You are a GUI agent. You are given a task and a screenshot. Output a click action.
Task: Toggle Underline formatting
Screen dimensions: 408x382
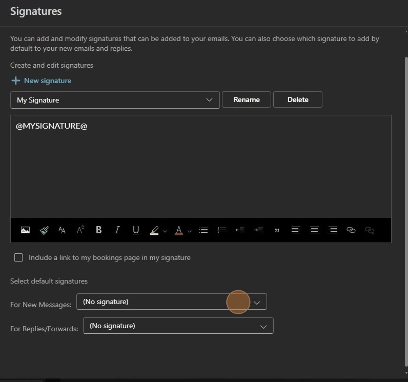[136, 230]
